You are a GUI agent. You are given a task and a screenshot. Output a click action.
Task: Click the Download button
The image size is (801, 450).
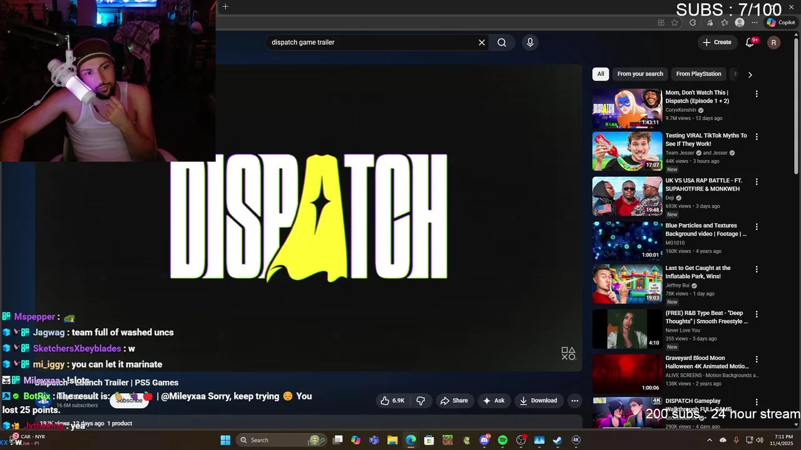pos(538,401)
